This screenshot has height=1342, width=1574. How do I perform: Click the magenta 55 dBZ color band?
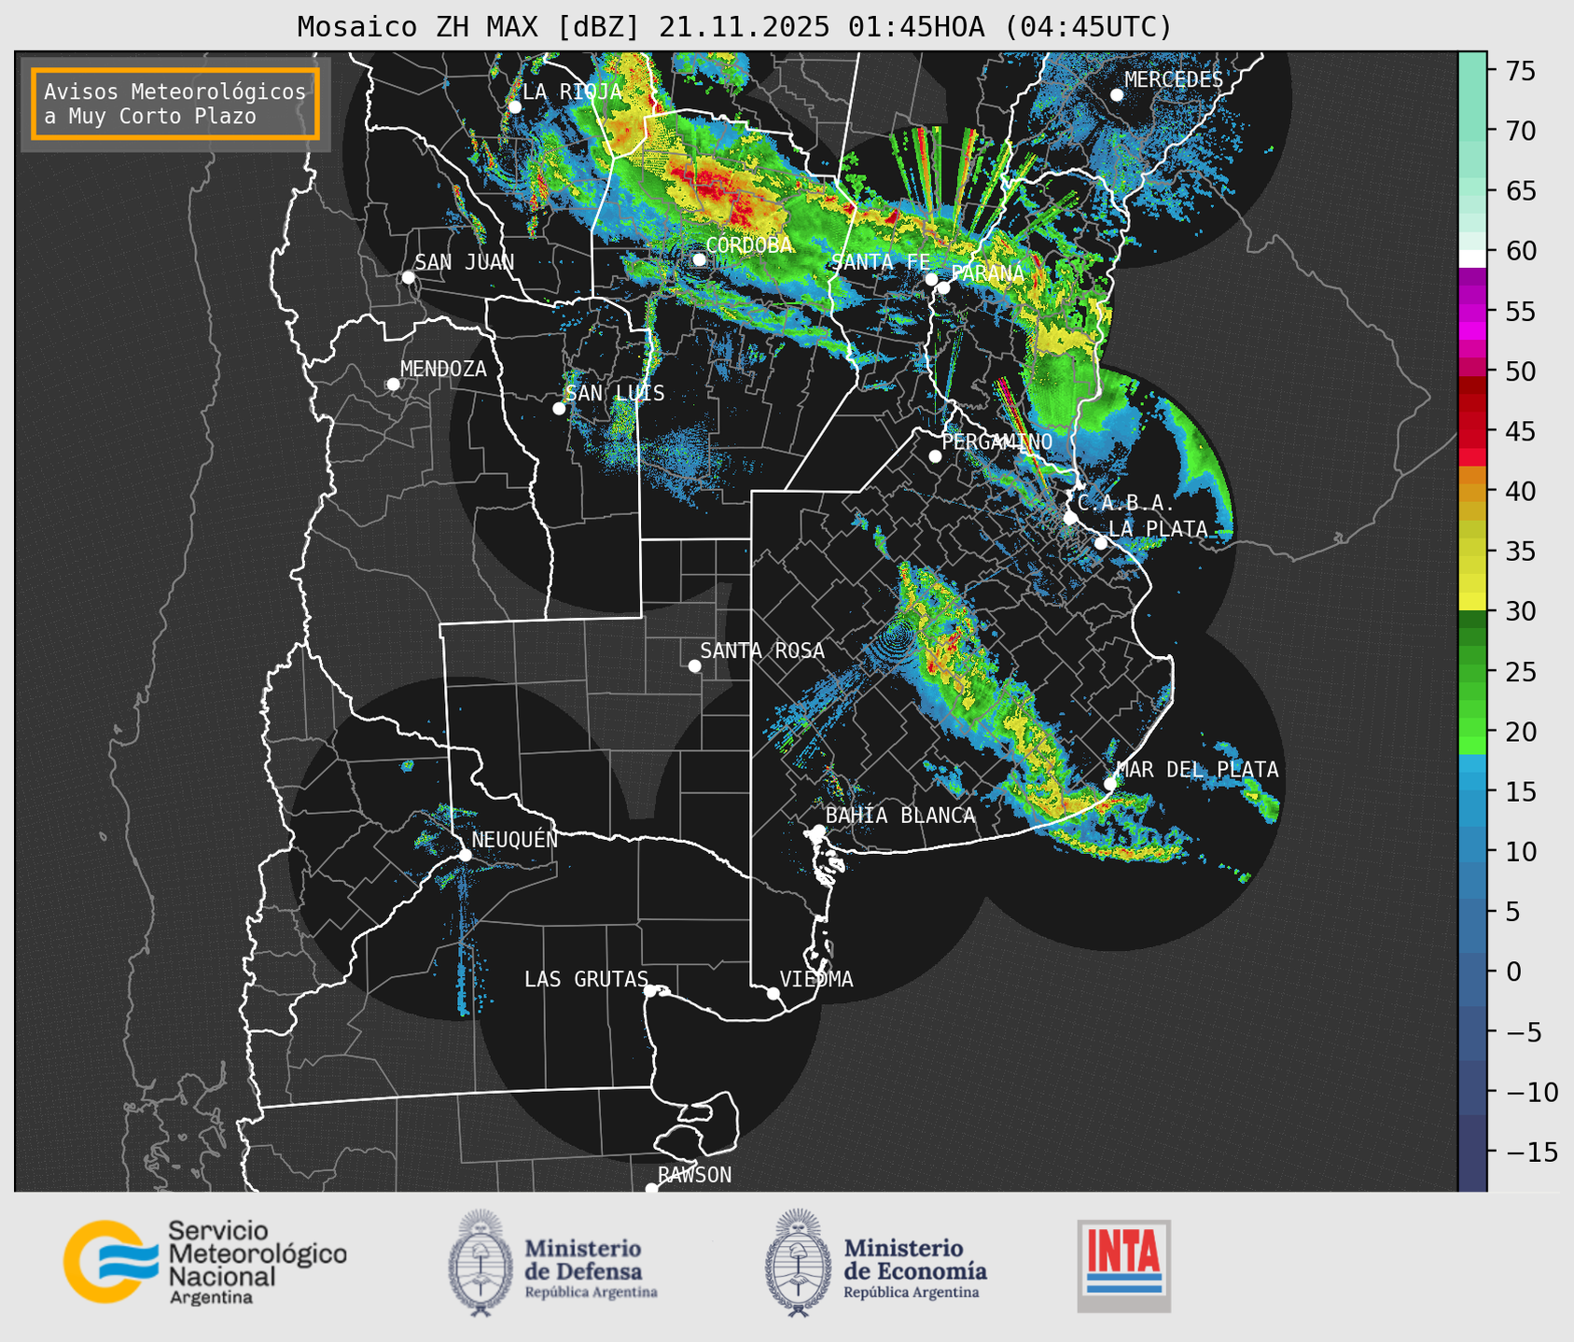[x=1472, y=312]
